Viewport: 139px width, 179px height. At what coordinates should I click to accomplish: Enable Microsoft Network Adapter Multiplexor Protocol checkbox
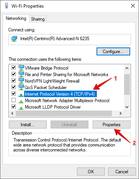(x=13, y=100)
